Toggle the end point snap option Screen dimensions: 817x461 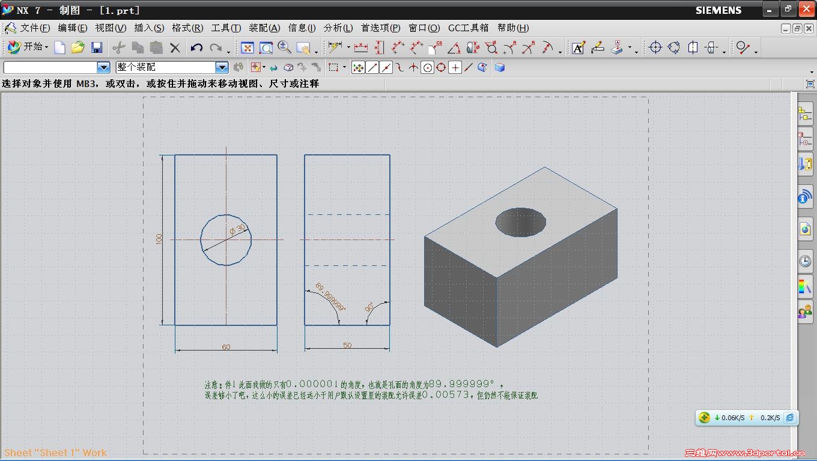pyautogui.click(x=372, y=68)
